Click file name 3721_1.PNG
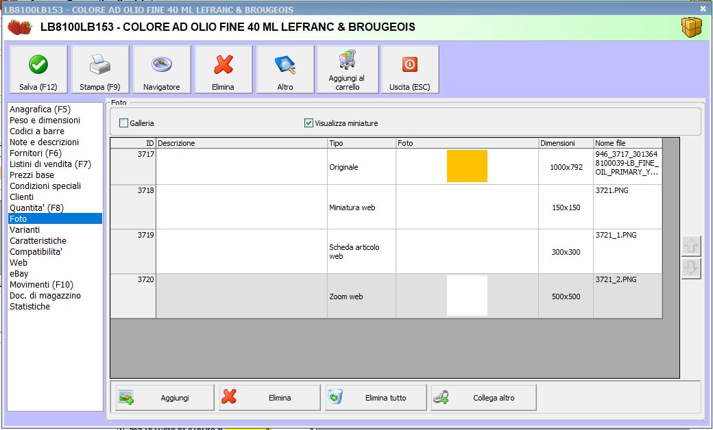Viewport: 713px width, 430px height. [x=616, y=235]
